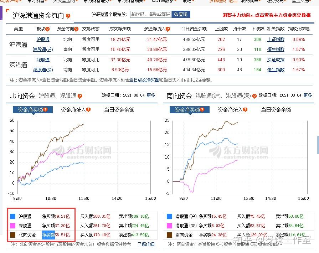This screenshot has width=319, height=253.
Task: Focus the 输代码、名称或简拼 stock search field
Action: tap(151, 14)
